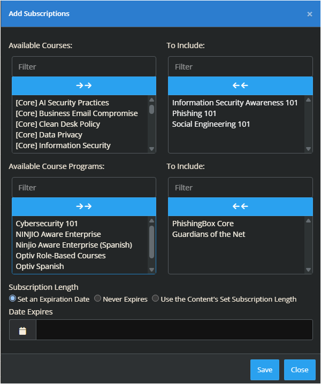Move all course programs to include list
This screenshot has width=321, height=384.
[84, 206]
